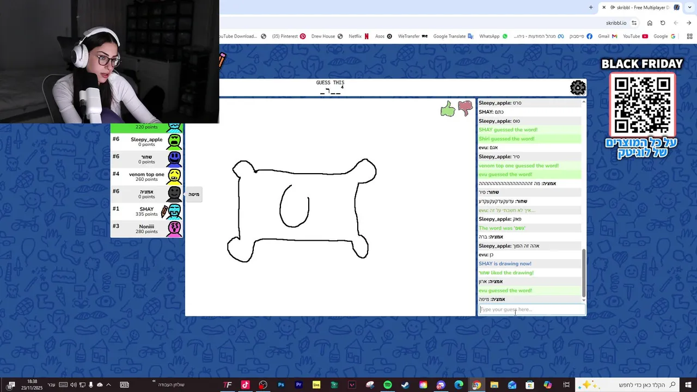697x392 pixels.
Task: Click Sleepy_apple's green avatar
Action: (x=174, y=142)
